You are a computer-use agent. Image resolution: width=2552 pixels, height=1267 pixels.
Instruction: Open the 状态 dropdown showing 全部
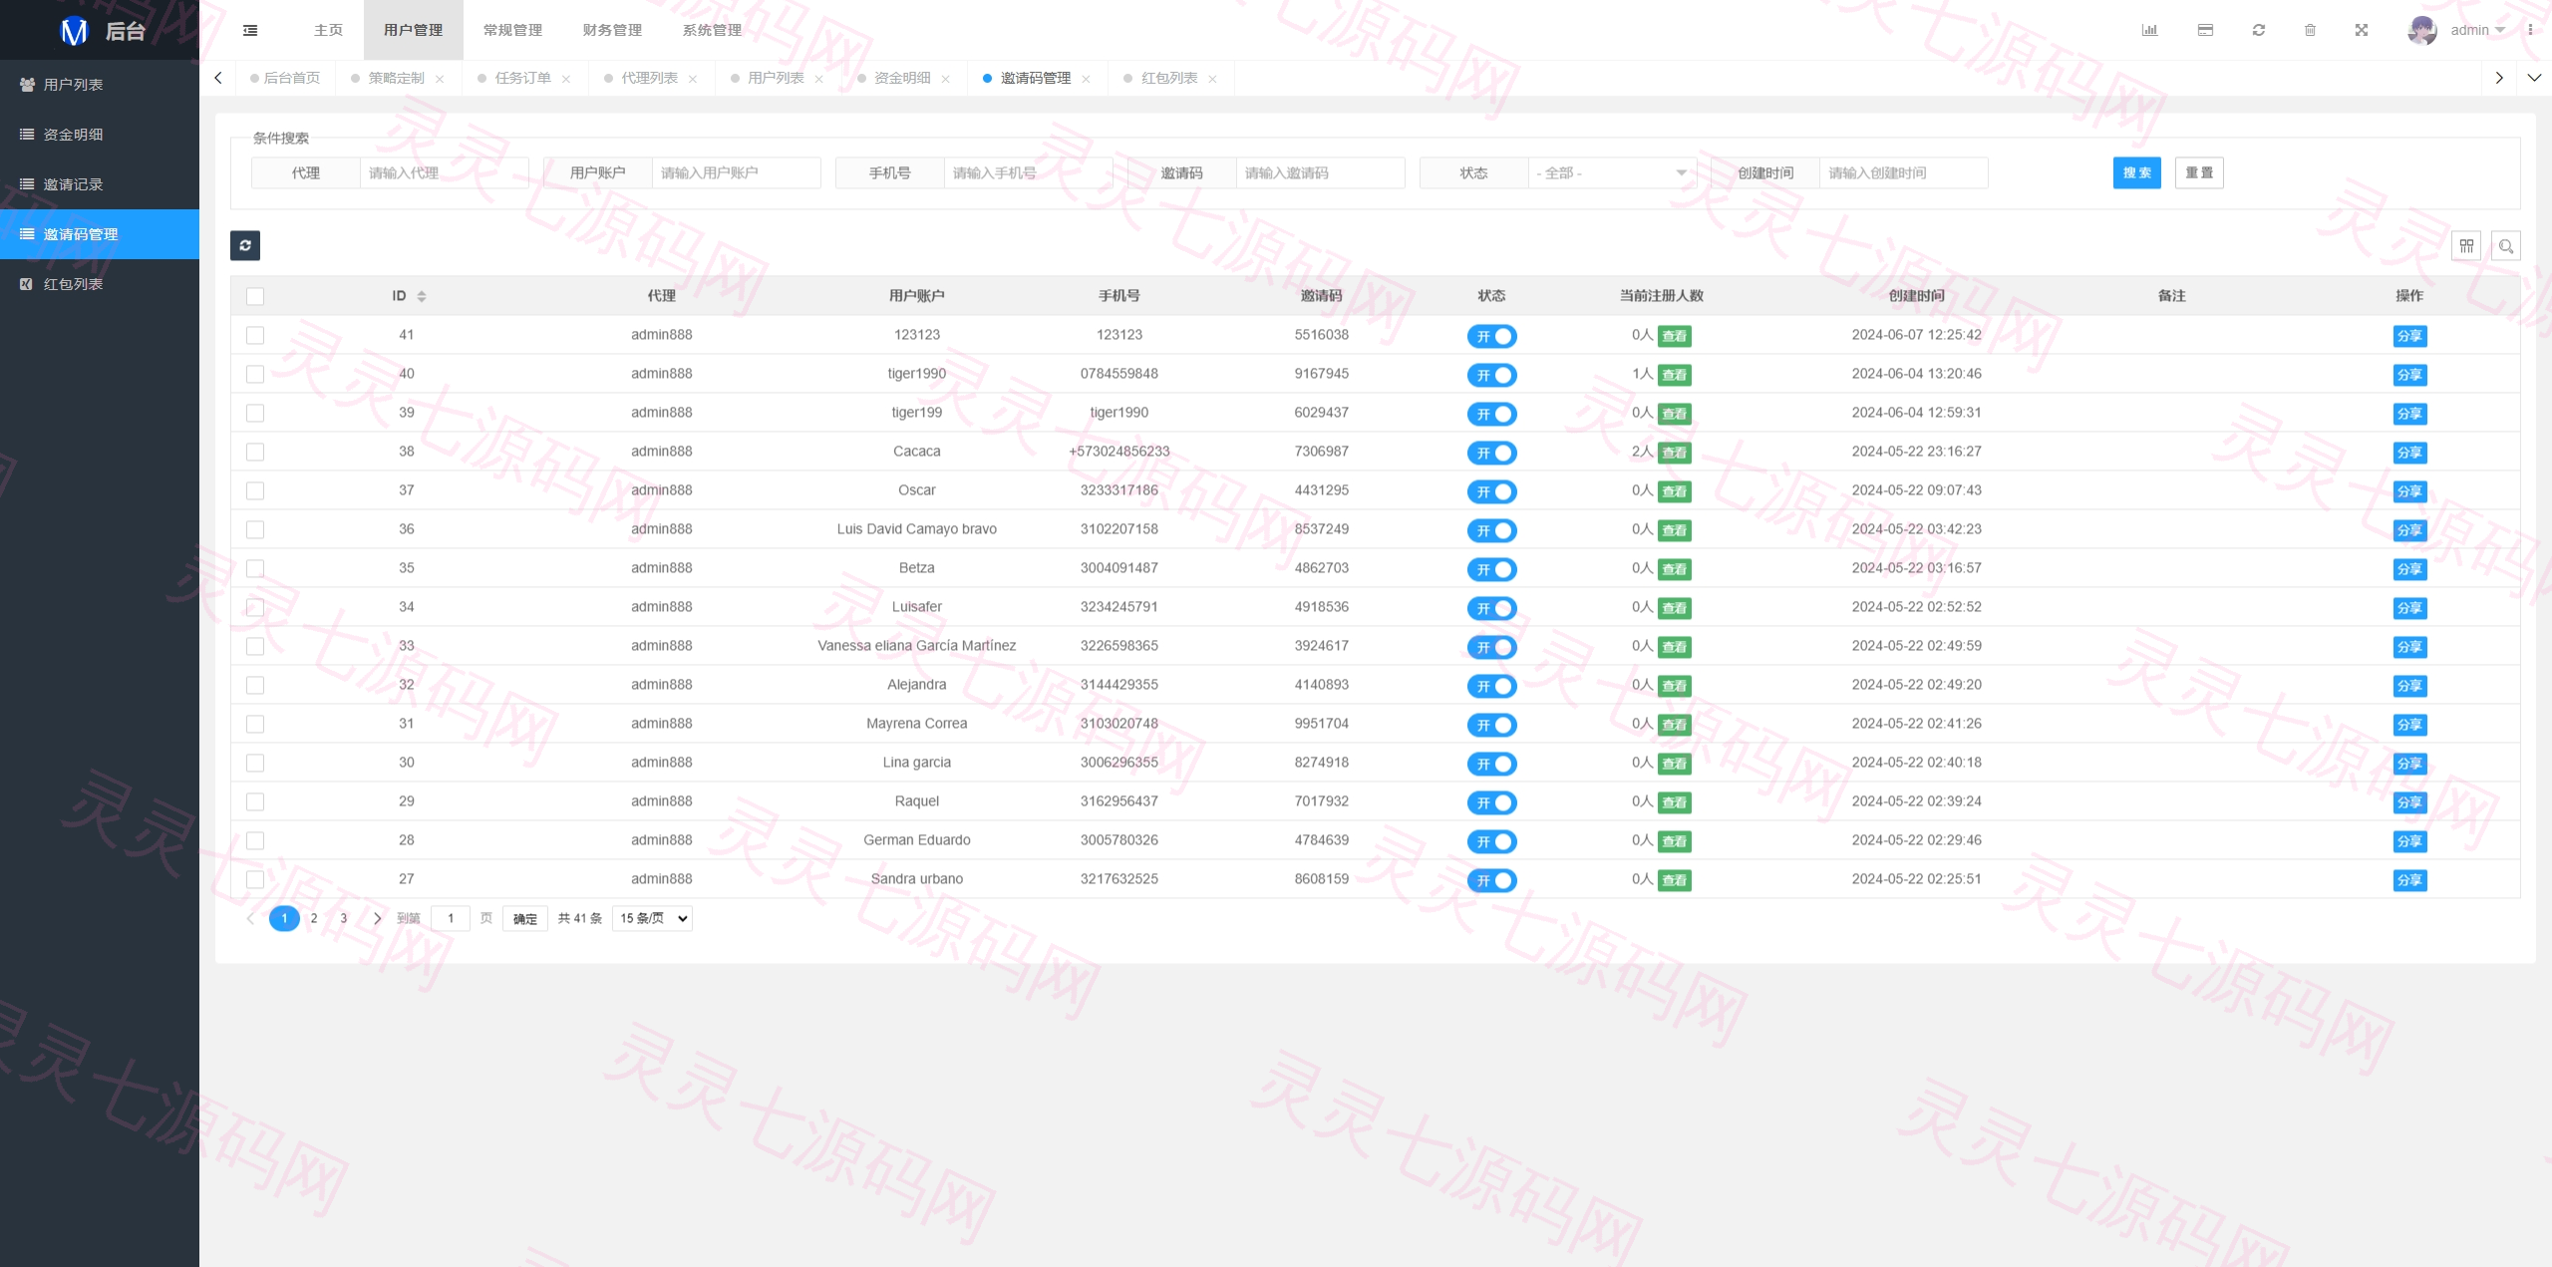click(x=1612, y=172)
